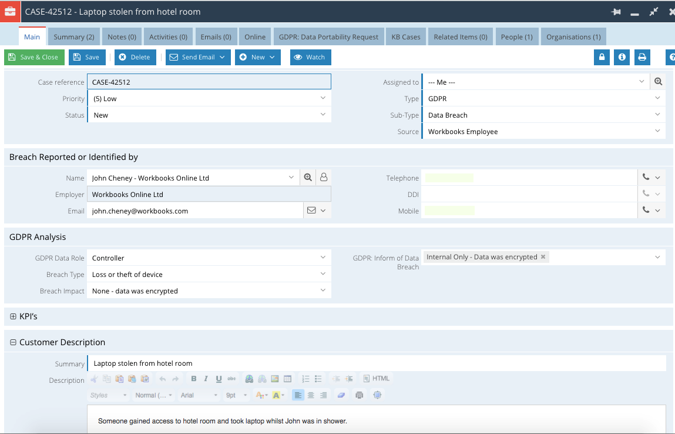The width and height of the screenshot is (675, 434).
Task: Lock the case record via padlock icon
Action: [602, 57]
